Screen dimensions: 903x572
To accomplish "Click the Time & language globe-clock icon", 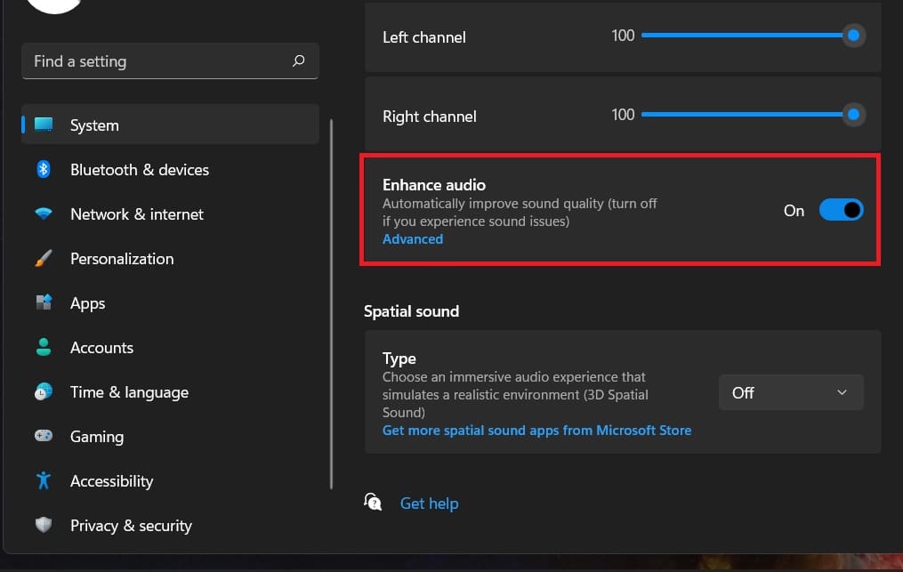I will click(44, 391).
